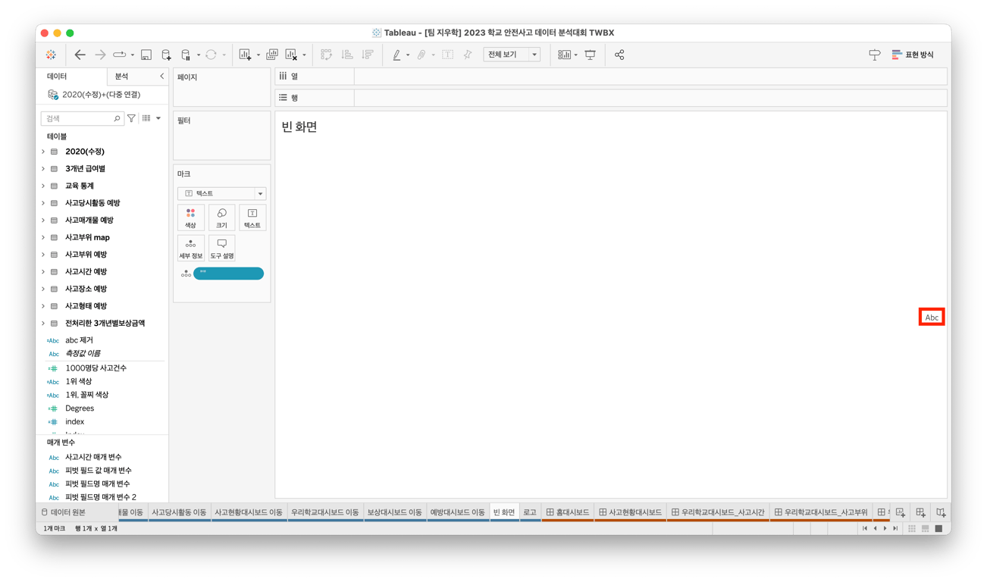Click the Highlight pen icon in toolbar

pyautogui.click(x=396, y=54)
